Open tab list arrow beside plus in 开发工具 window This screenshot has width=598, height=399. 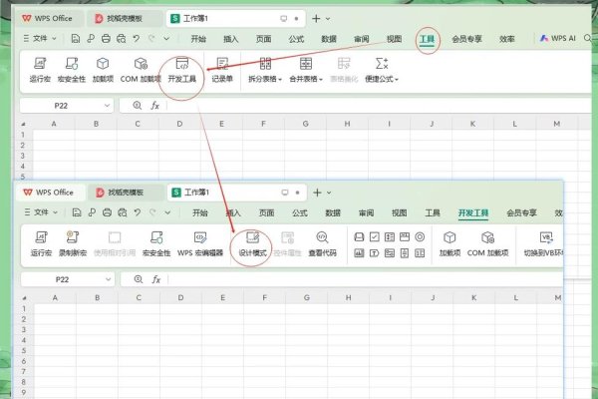329,193
